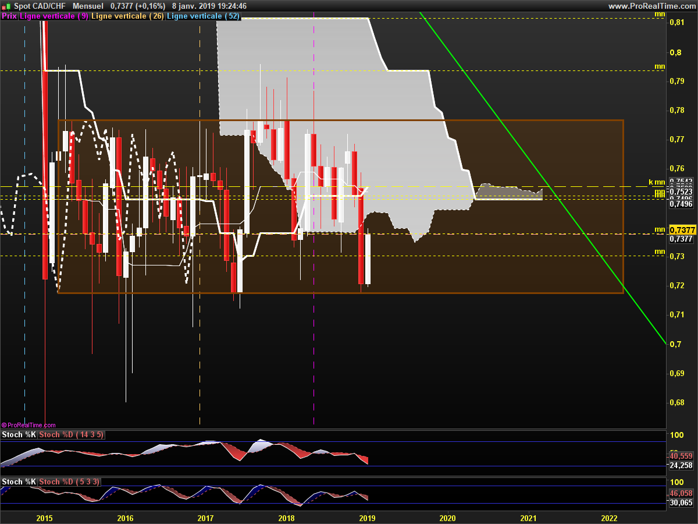Click the 0,78 price axis label
This screenshot has height=524, width=698.
point(676,110)
